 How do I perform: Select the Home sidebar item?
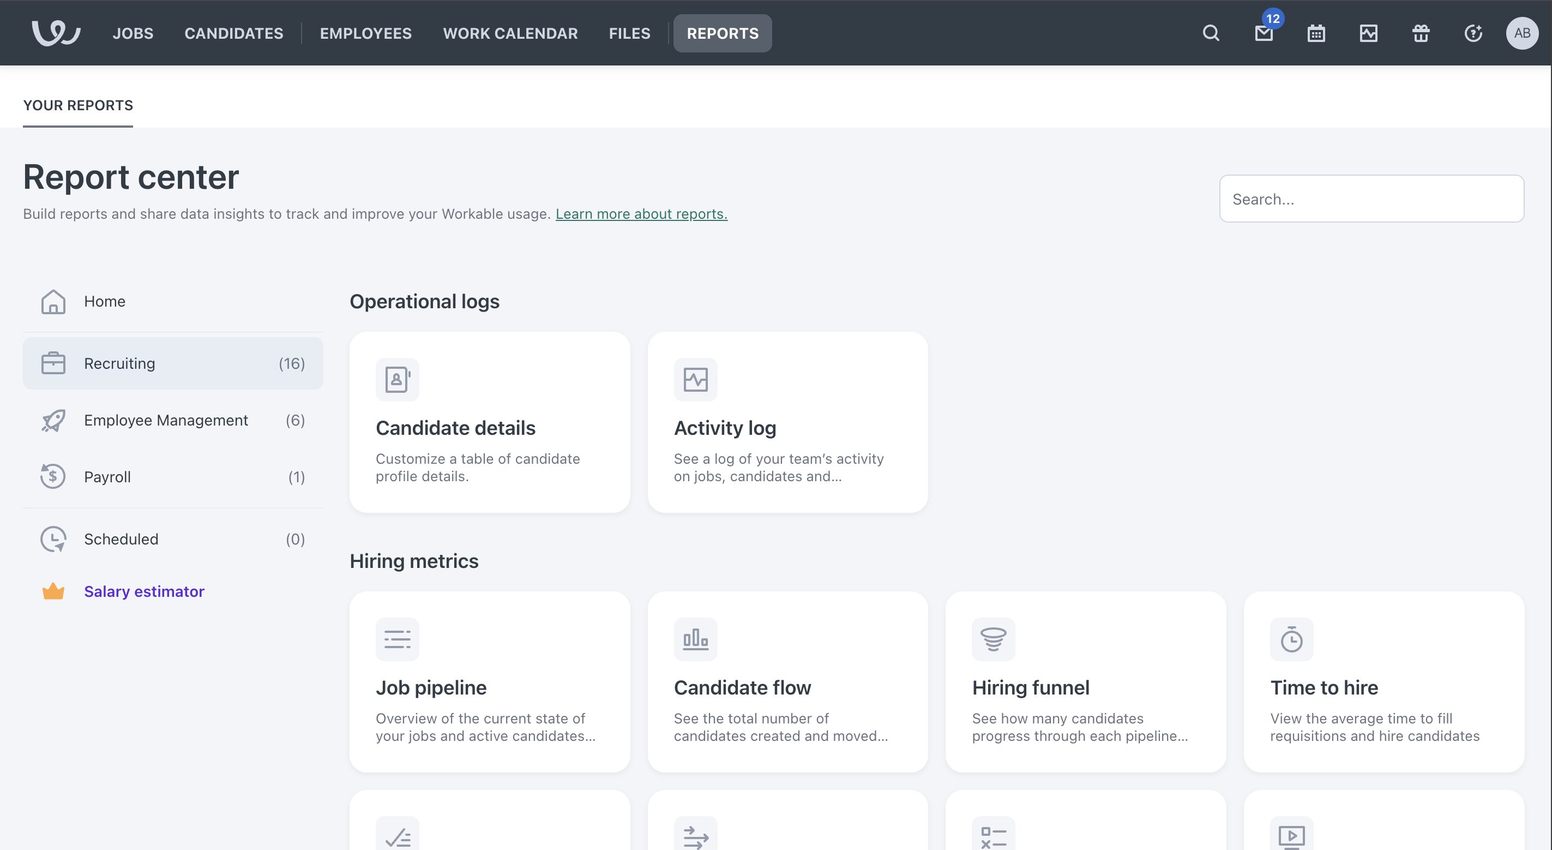pos(105,301)
